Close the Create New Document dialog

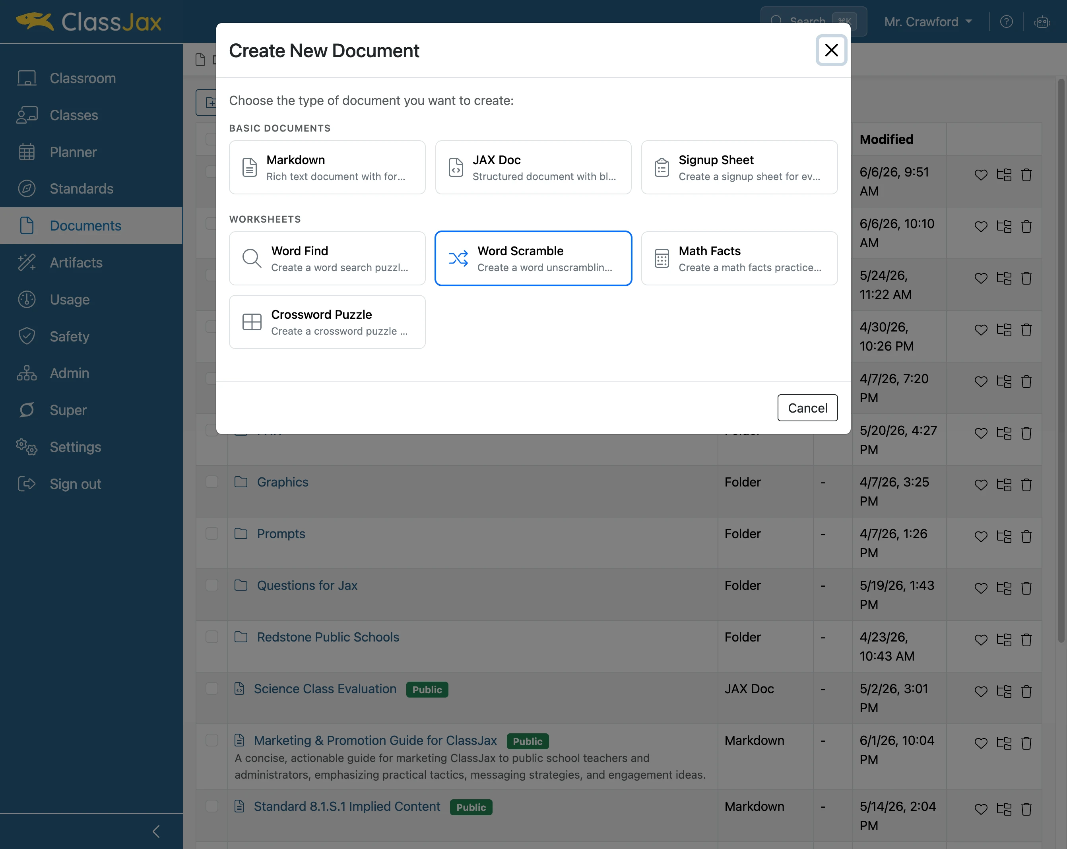(831, 50)
